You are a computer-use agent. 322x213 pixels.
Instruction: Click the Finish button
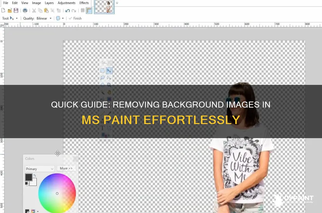(75, 18)
